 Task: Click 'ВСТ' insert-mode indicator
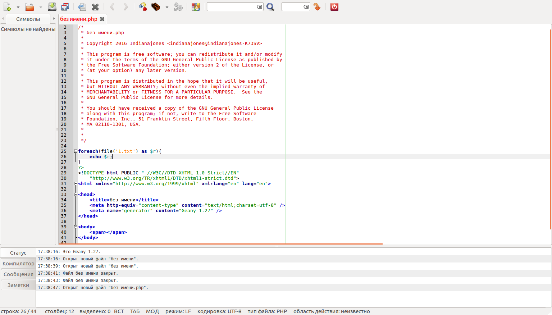pyautogui.click(x=119, y=311)
